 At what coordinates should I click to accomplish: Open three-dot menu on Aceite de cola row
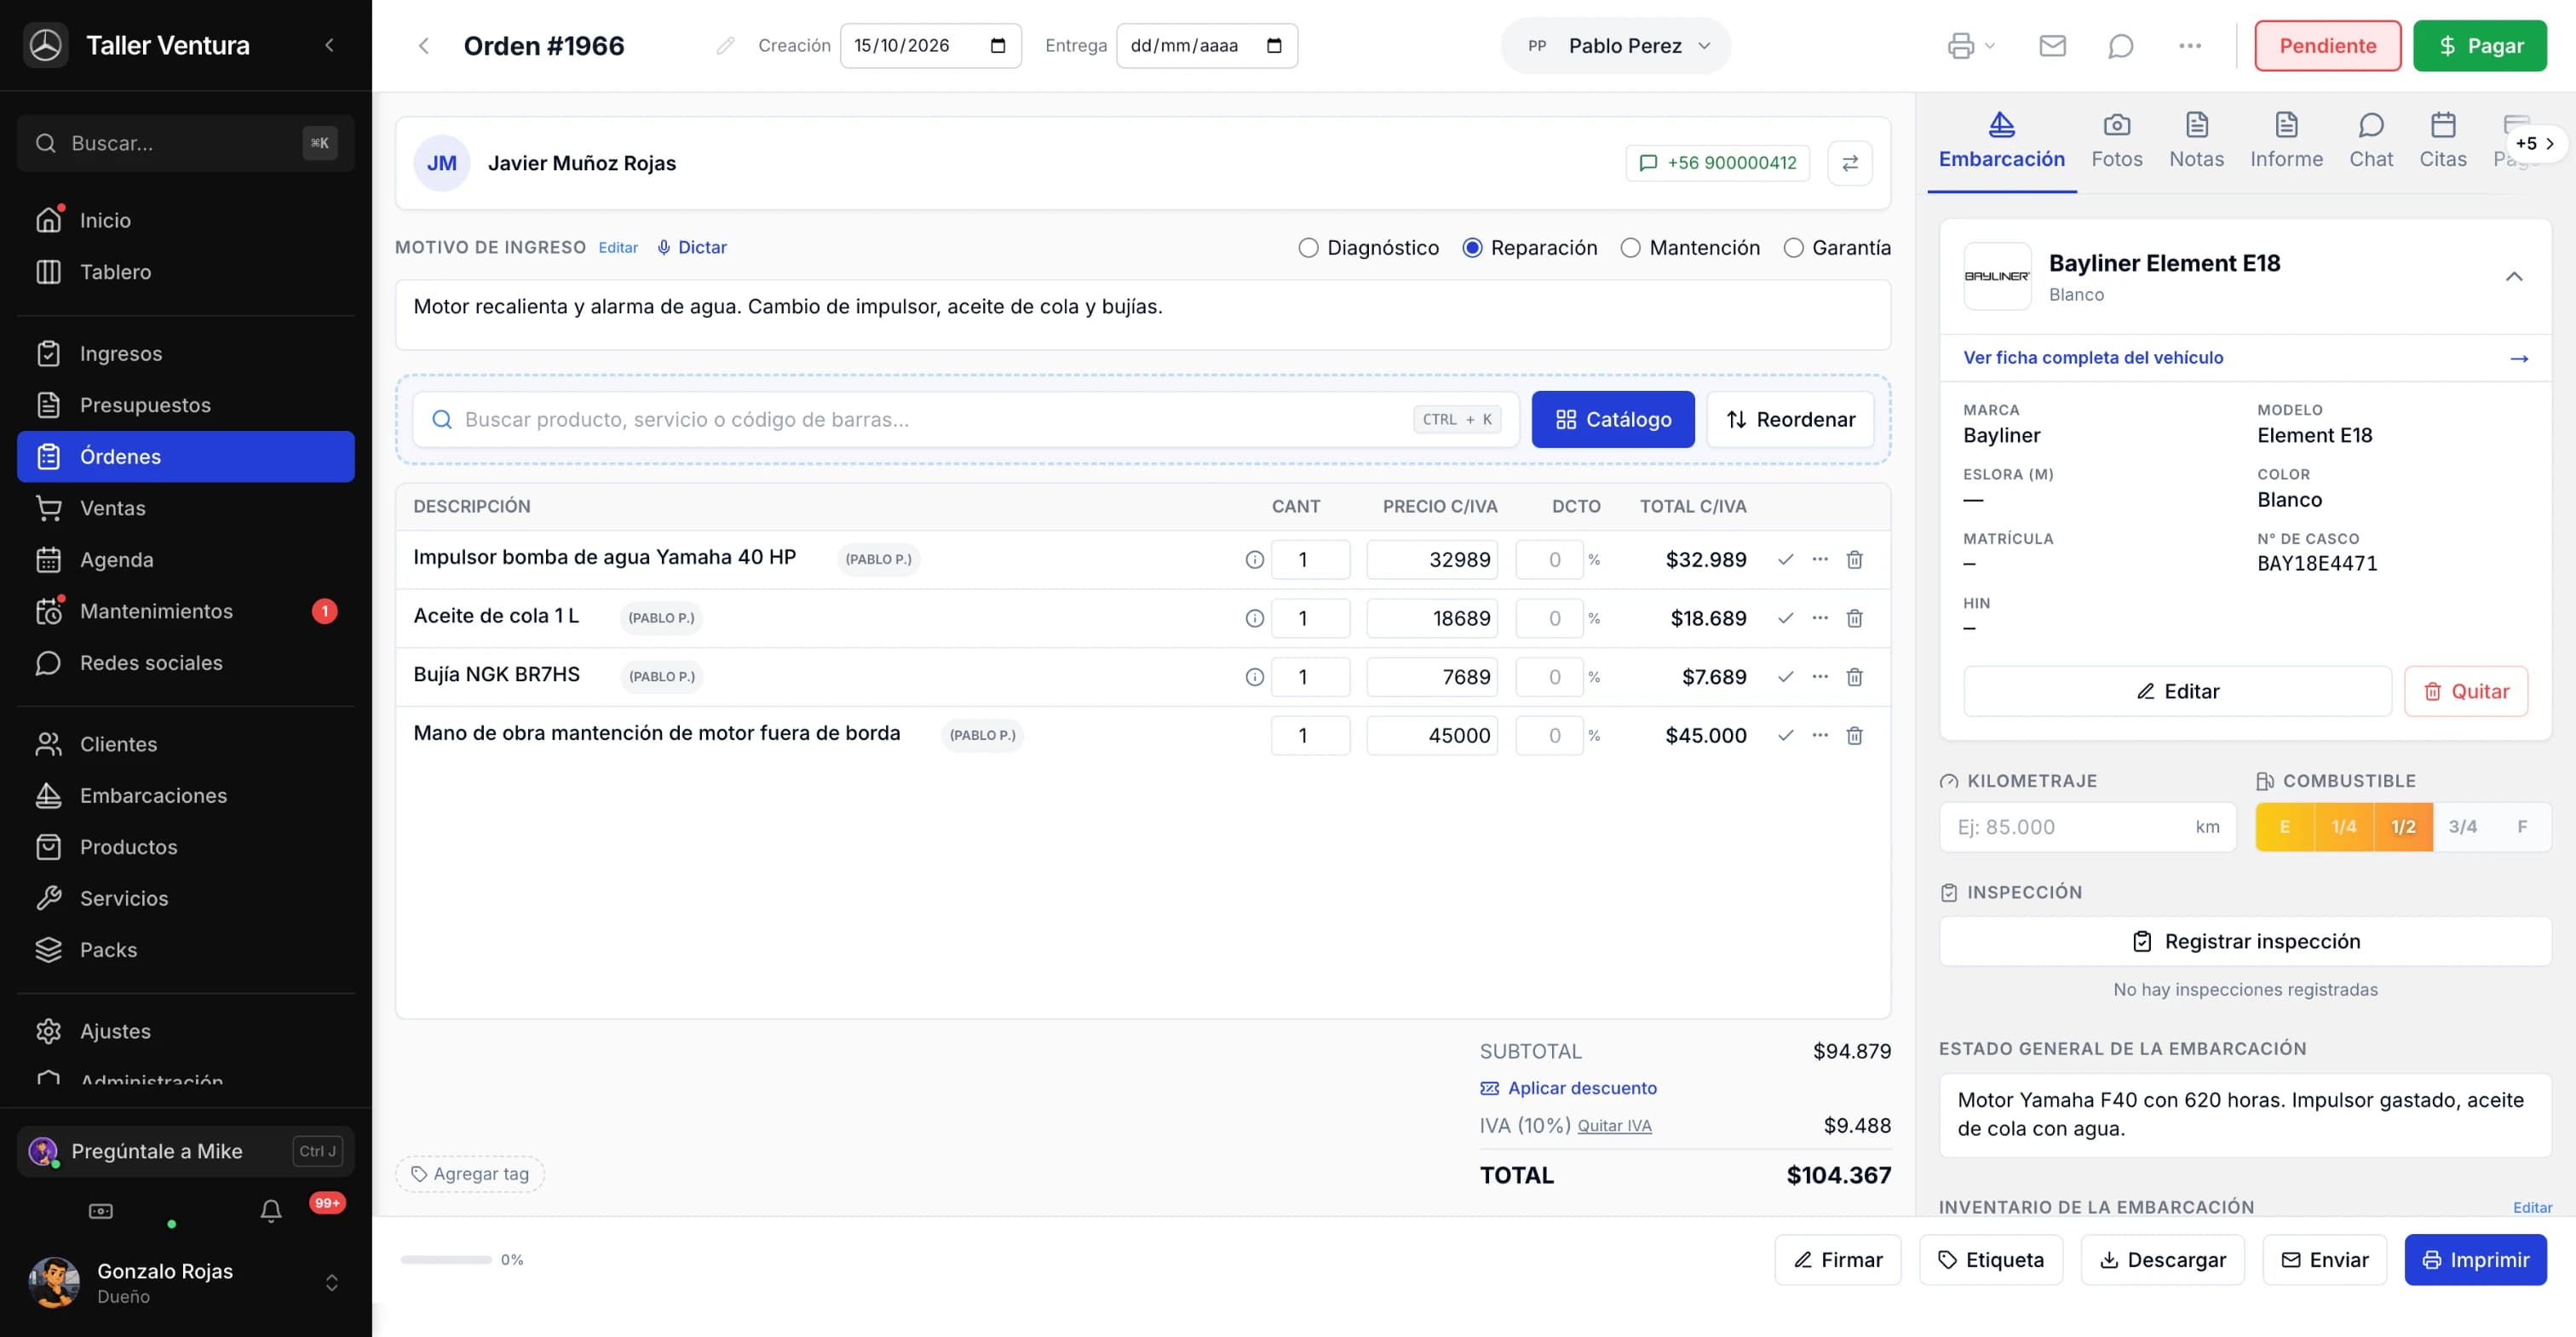pos(1820,618)
